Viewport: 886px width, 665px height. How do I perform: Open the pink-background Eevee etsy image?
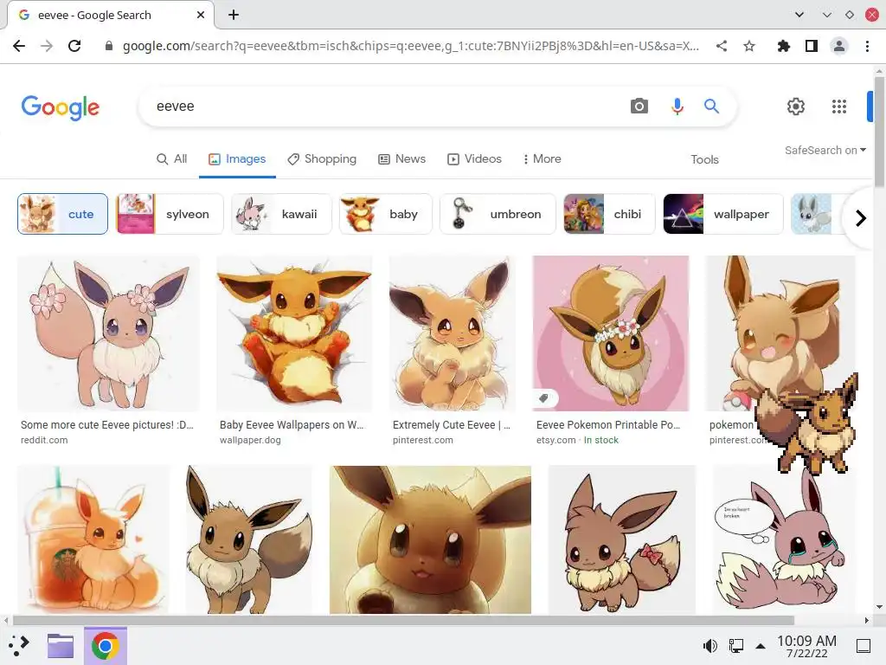pyautogui.click(x=611, y=333)
